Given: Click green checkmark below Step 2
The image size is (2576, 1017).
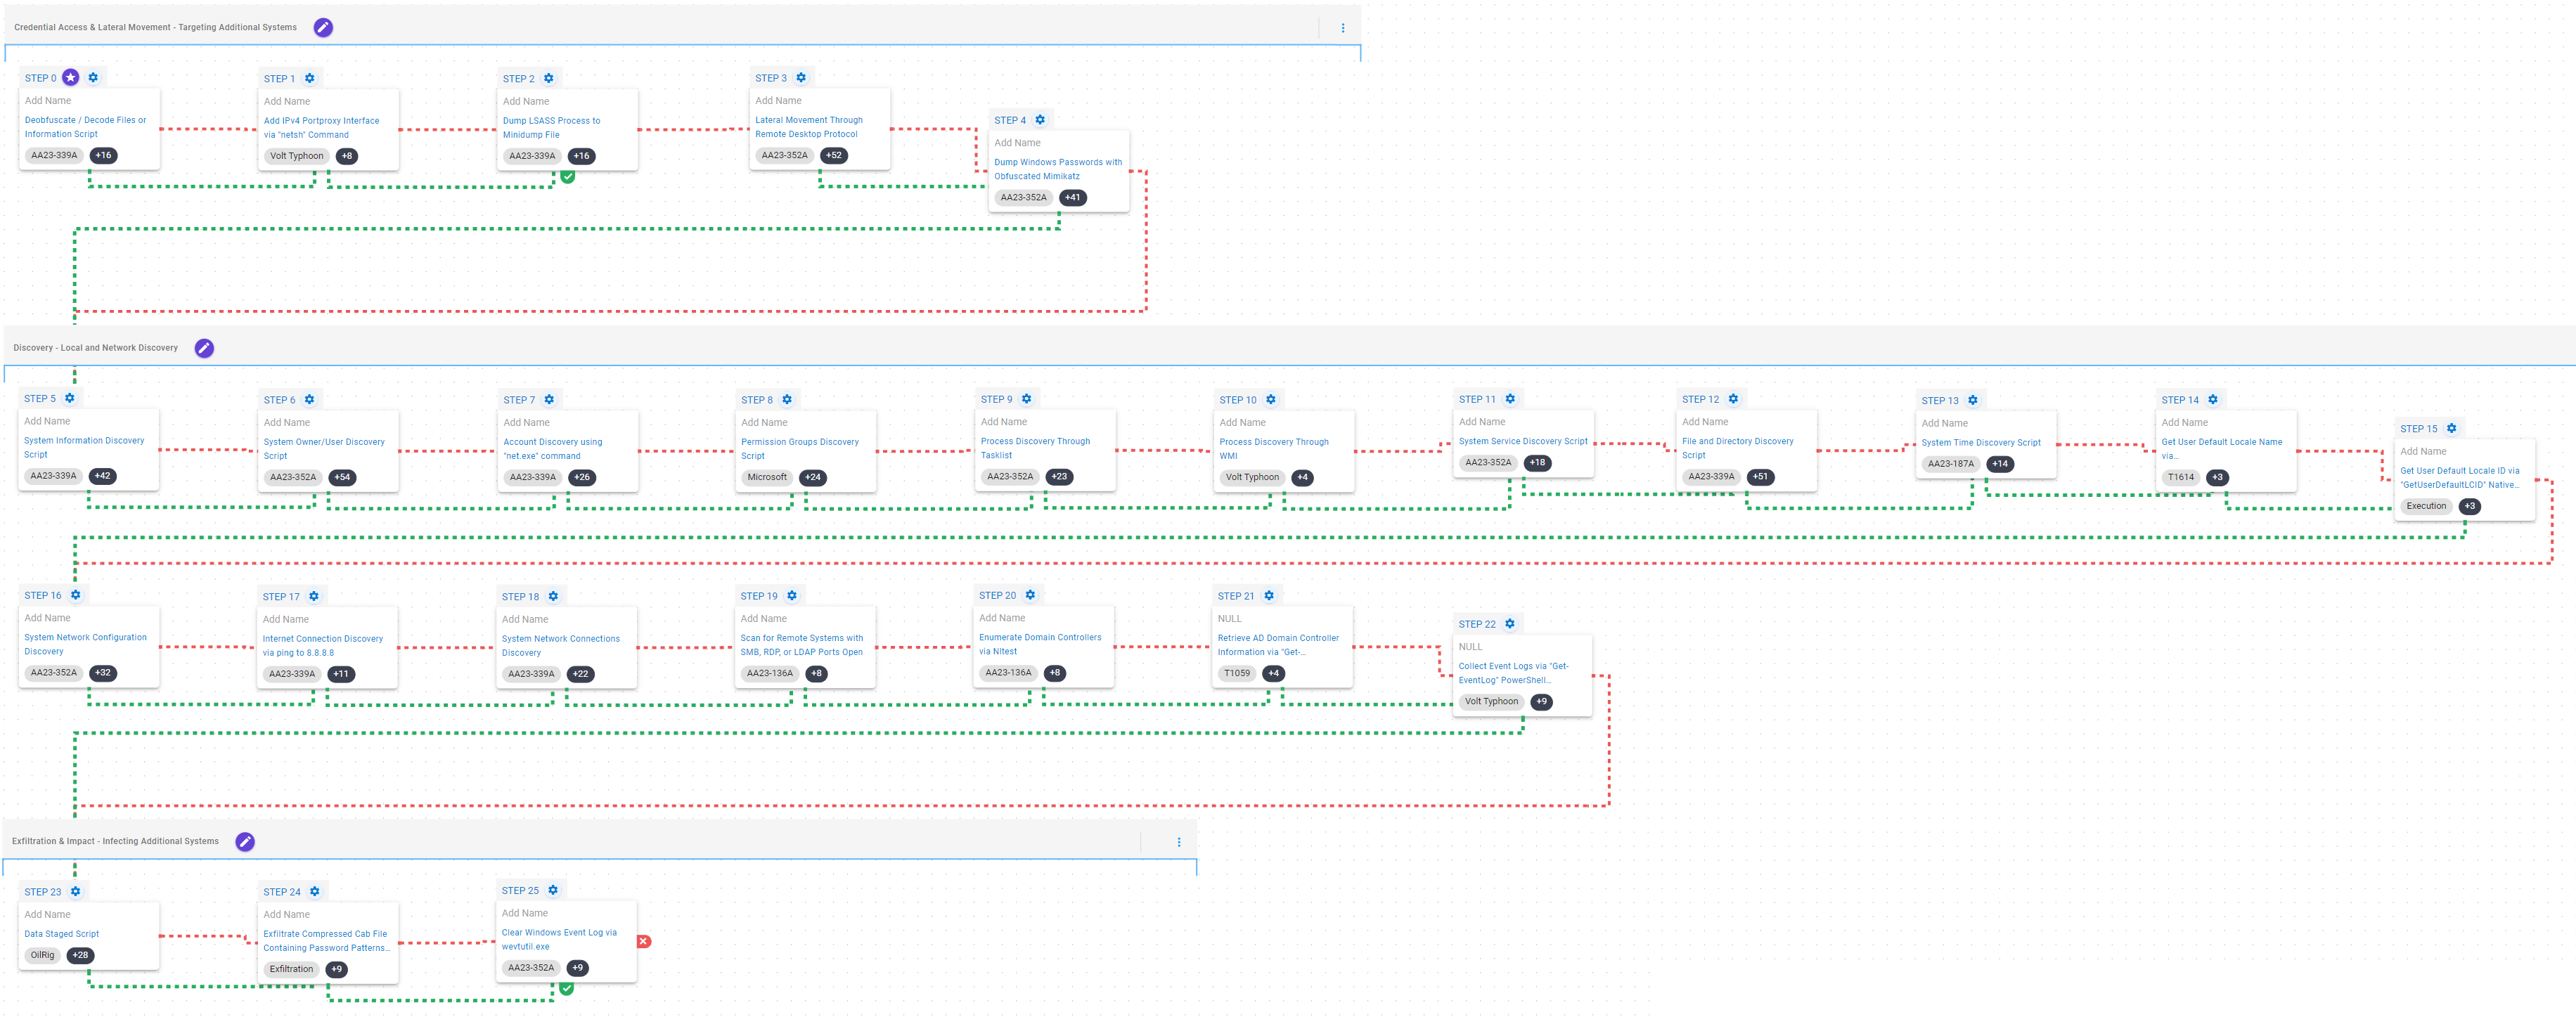Looking at the screenshot, I should (567, 176).
